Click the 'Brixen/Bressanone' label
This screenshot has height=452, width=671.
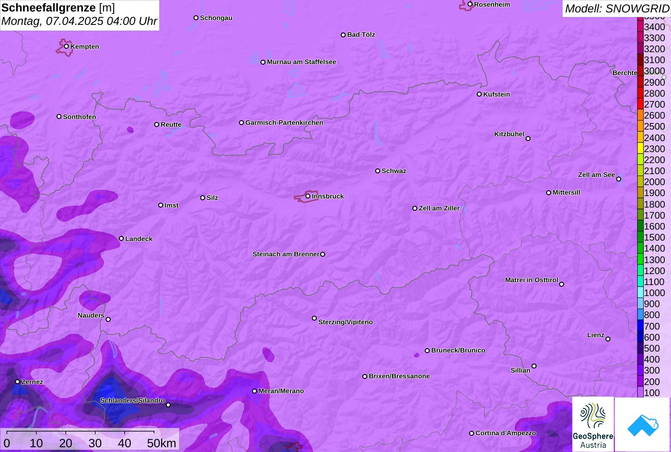coord(399,376)
